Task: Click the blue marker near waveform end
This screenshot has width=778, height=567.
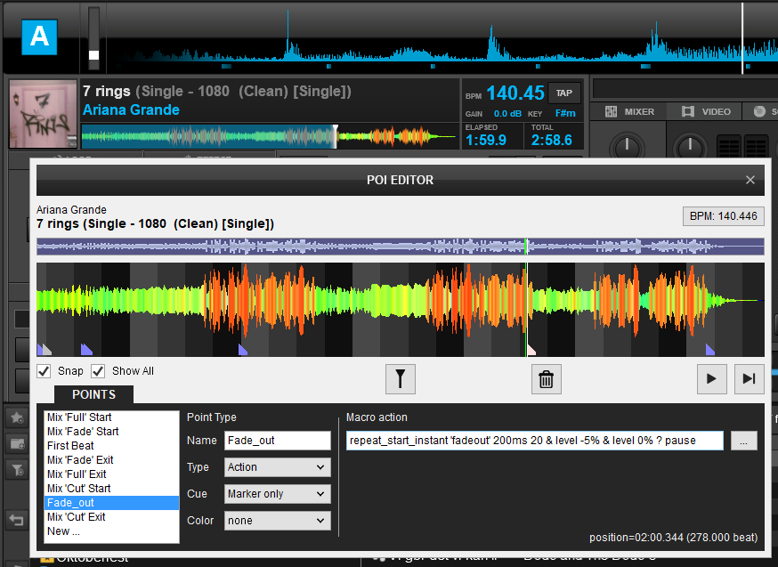Action: 710,350
